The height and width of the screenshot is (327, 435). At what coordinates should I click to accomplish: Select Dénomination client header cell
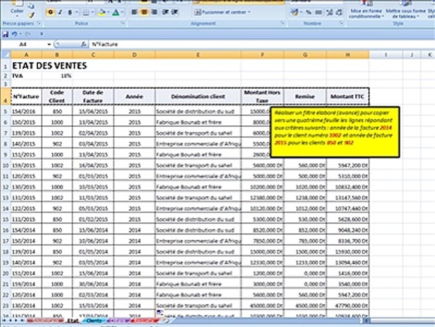pos(198,96)
